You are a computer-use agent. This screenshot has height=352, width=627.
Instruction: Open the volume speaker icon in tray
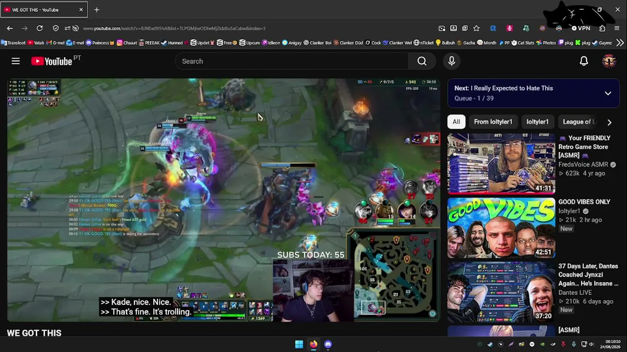click(591, 344)
